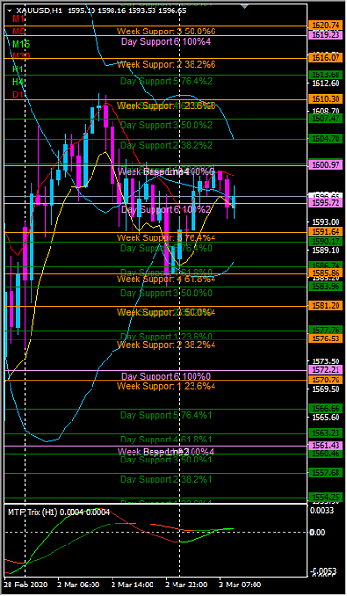Click the green 1563.23 price tag

pos(326,433)
